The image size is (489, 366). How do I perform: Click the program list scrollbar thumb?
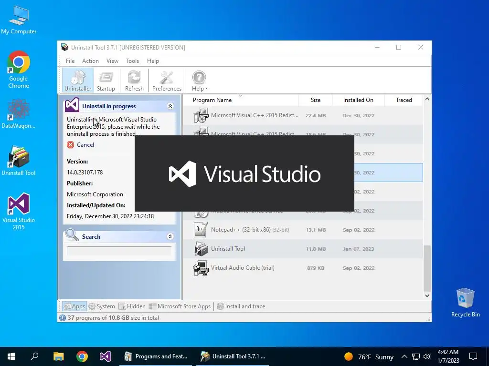point(427,268)
